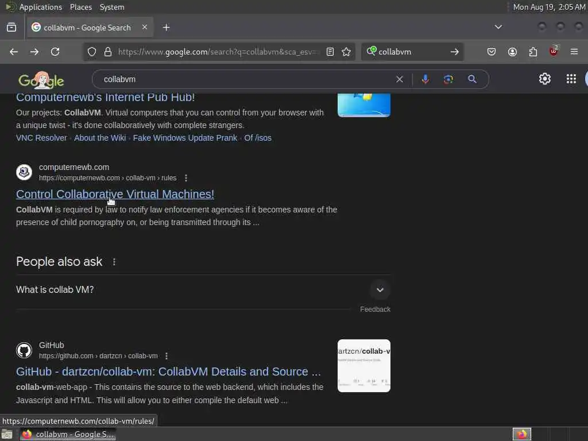Viewport: 588px width, 441px height.
Task: Open more options for GitHub result
Action: [167, 356]
